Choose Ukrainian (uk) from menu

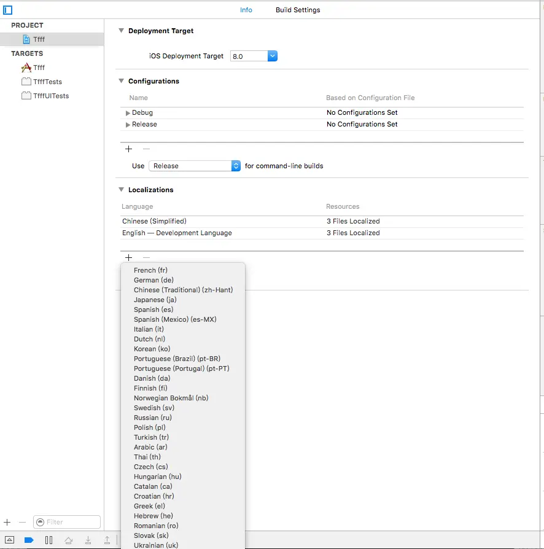[183, 545]
